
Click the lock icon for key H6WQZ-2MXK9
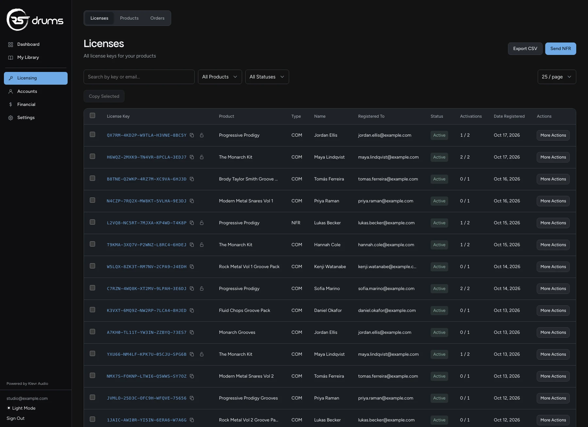point(202,157)
